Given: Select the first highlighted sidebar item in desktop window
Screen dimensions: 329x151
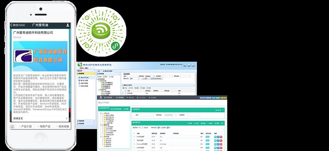Looking at the screenshot, I should (86, 78).
